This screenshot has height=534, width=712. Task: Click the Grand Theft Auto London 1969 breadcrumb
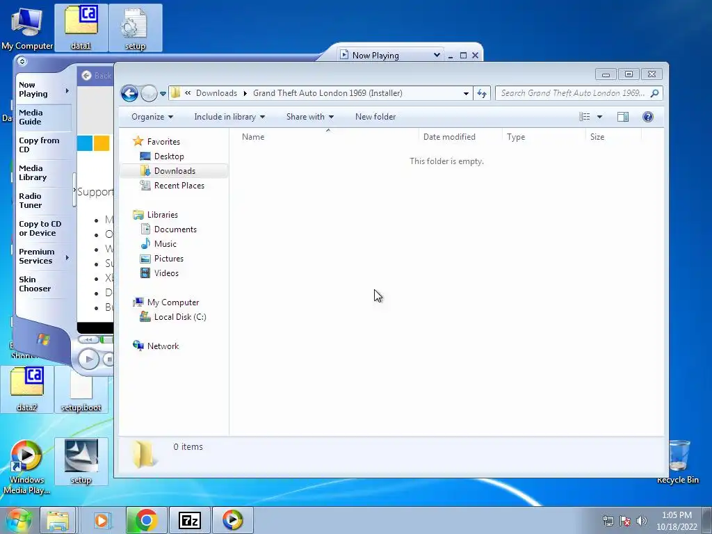[327, 93]
